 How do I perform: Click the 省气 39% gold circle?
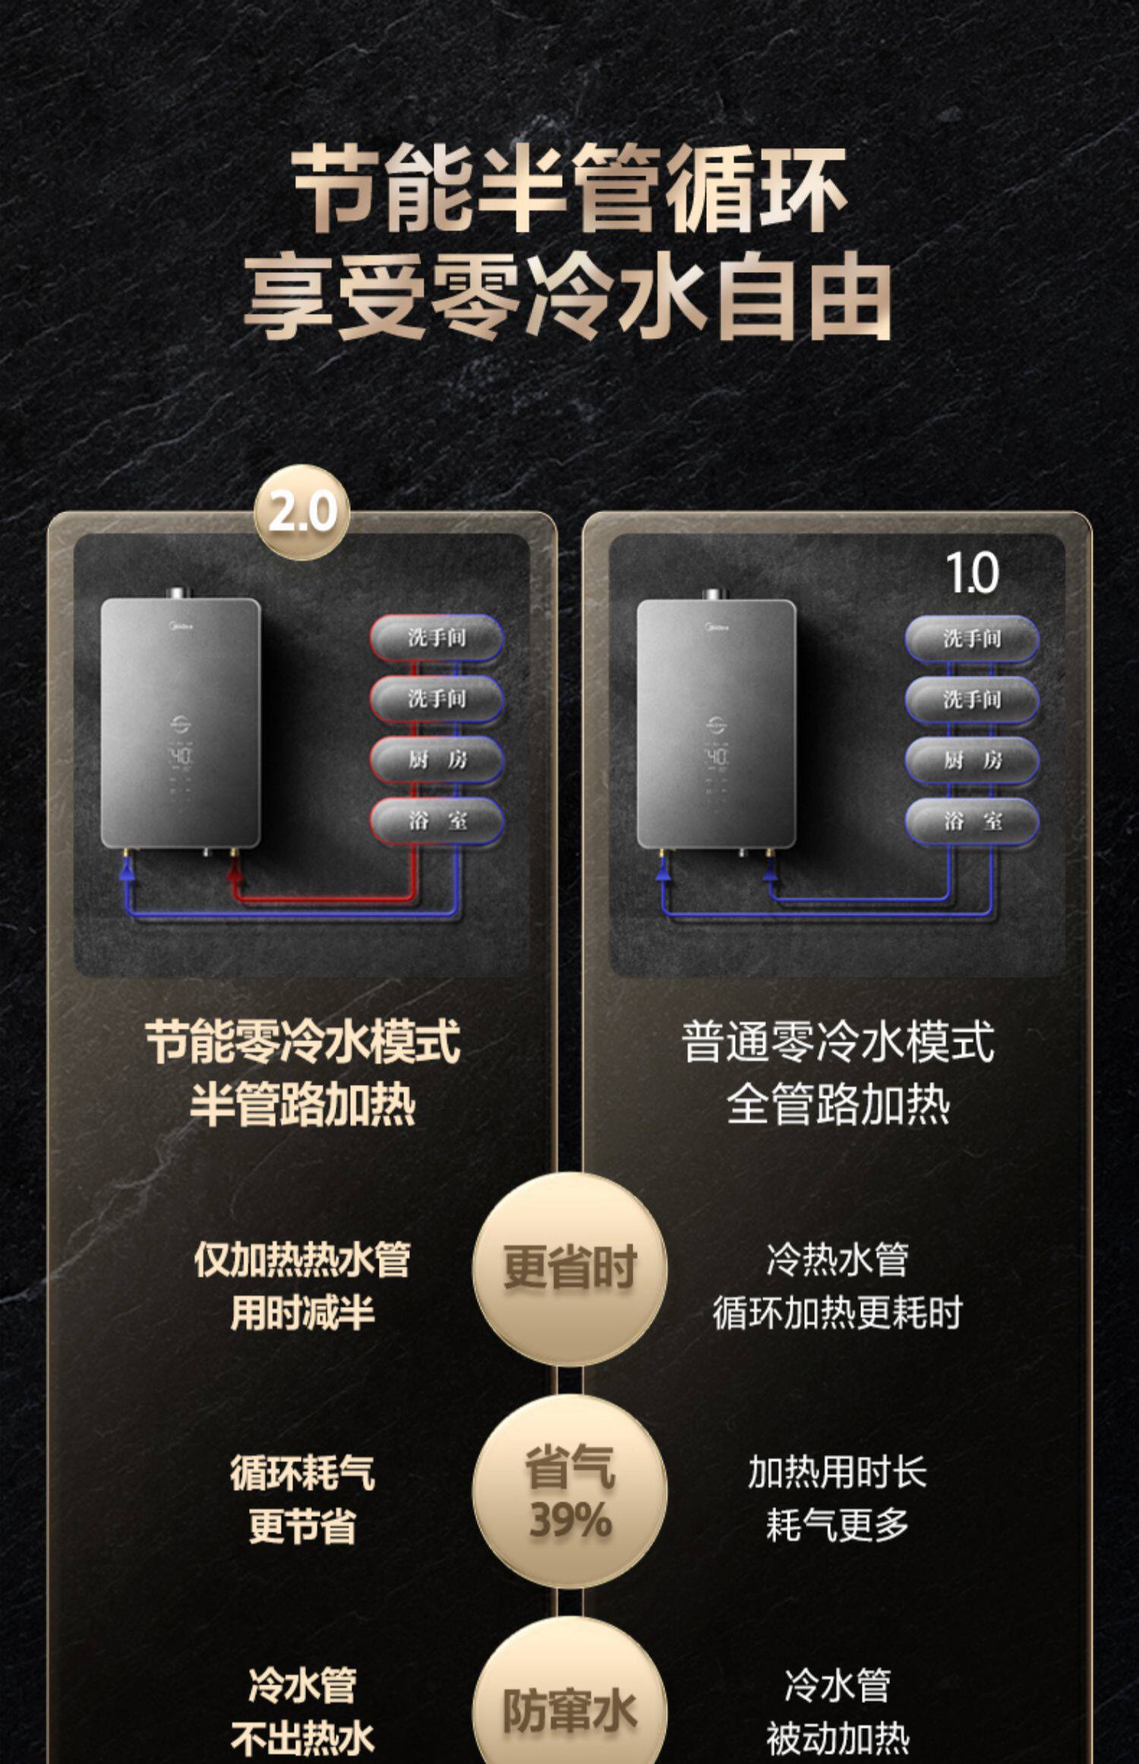569,1491
